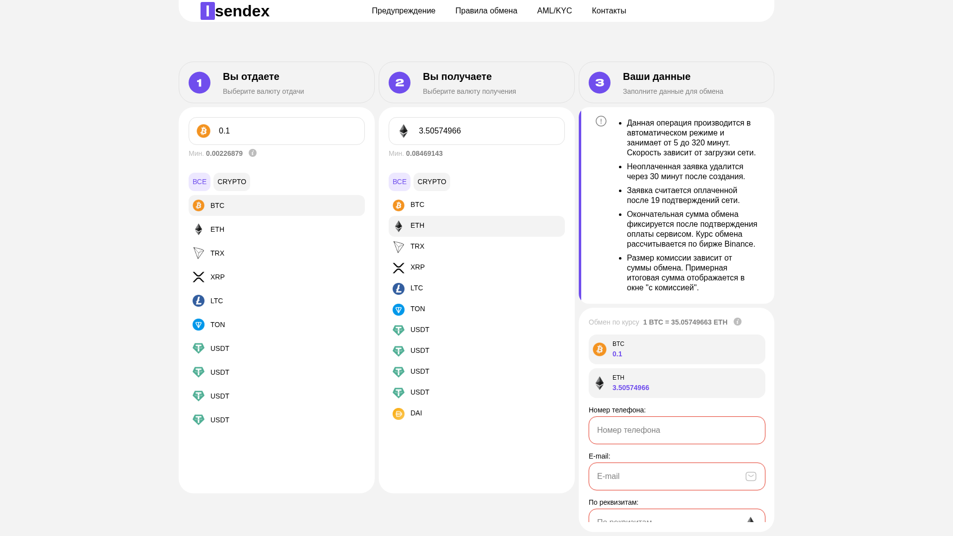Screen dimensions: 953x536
Task: Focus the Номер телефона input field
Action: pyautogui.click(x=677, y=430)
